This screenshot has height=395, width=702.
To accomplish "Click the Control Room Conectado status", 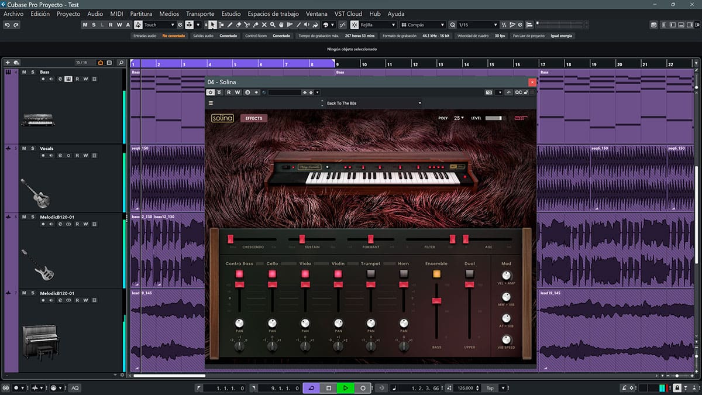I will [x=281, y=36].
